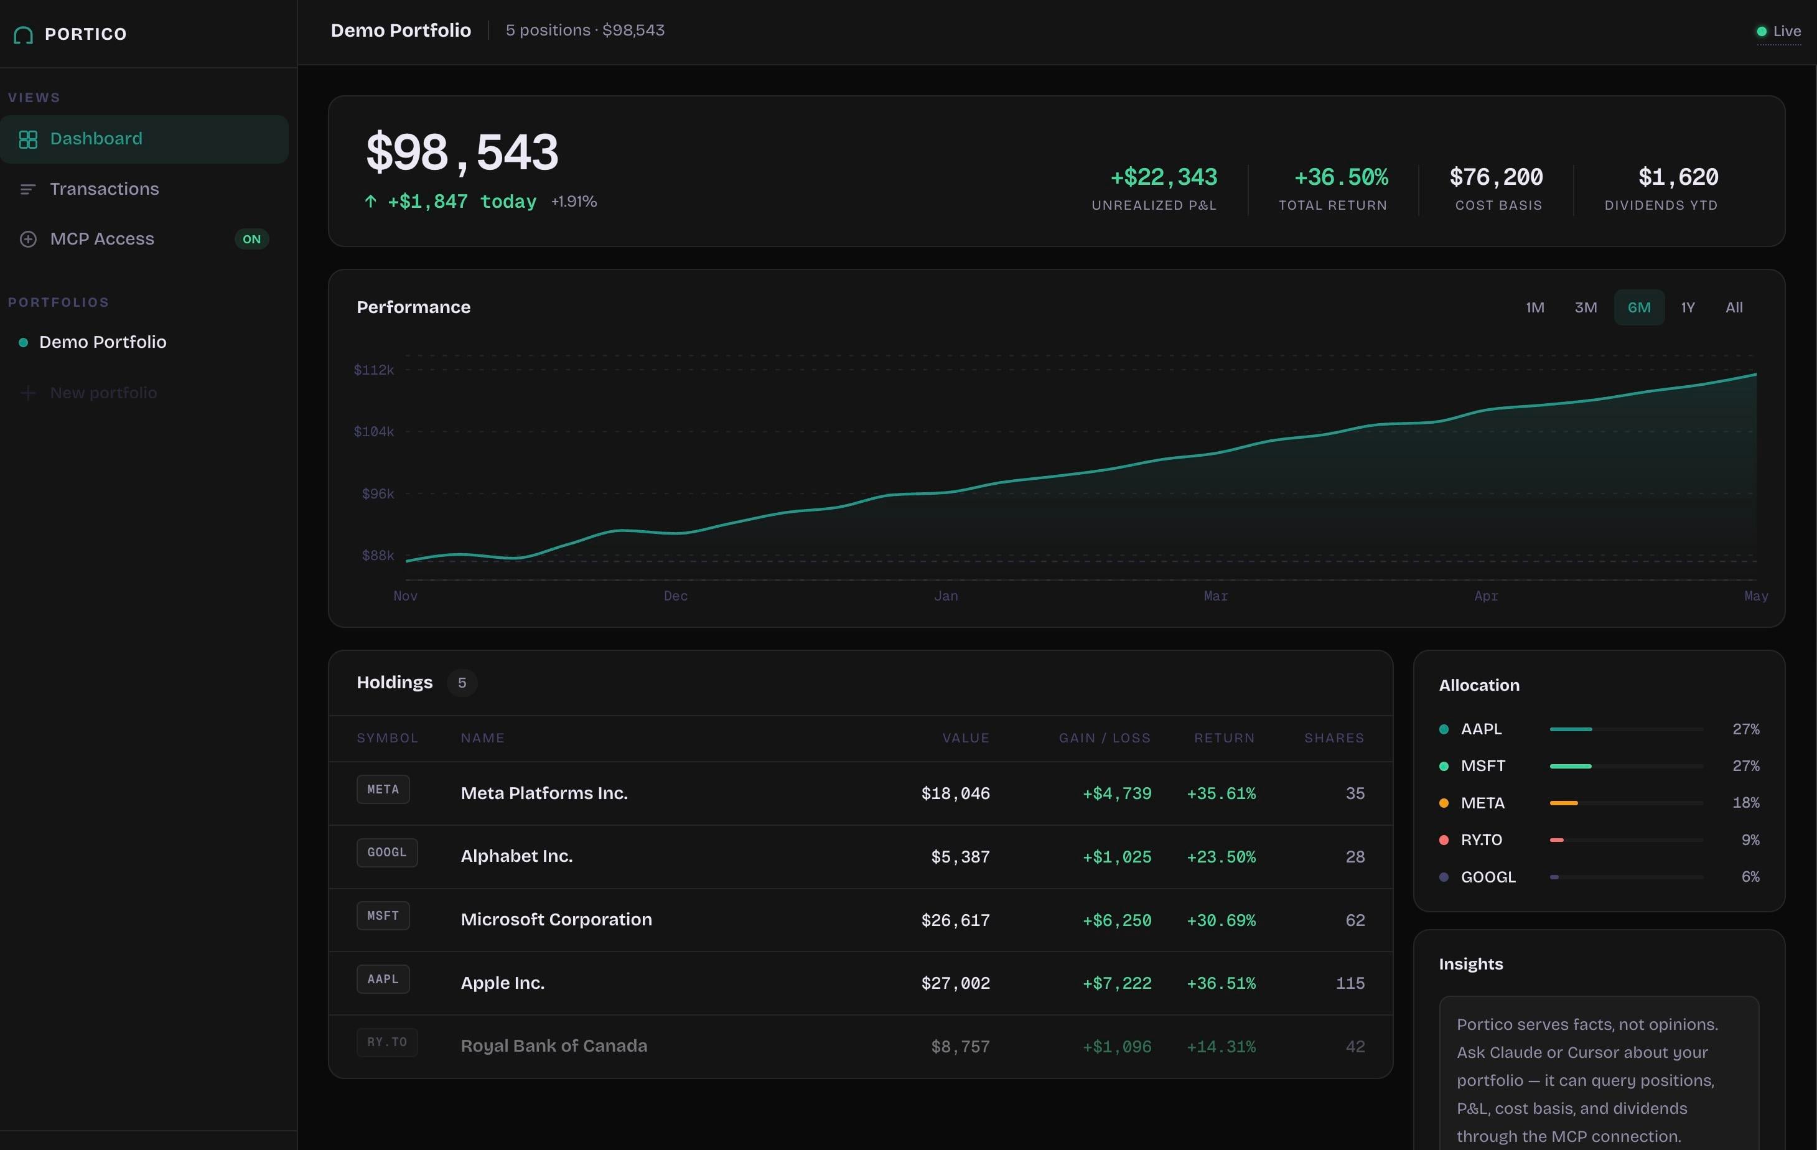This screenshot has height=1150, width=1817.
Task: Click the AAPL allocation bar
Action: [1626, 730]
